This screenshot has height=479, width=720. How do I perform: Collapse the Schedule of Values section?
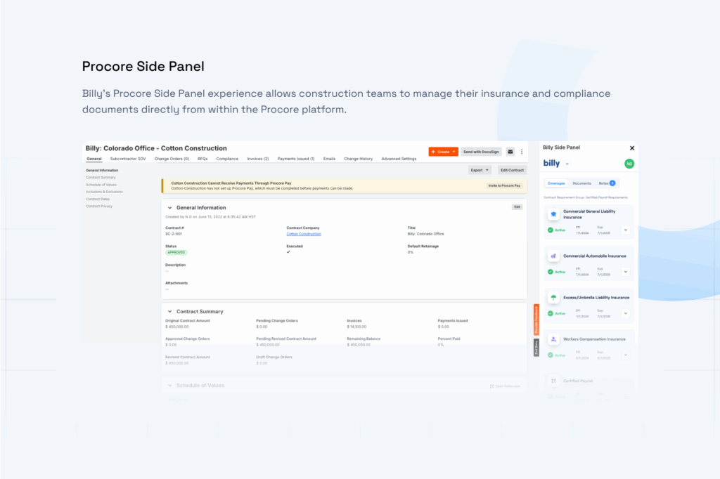(169, 386)
